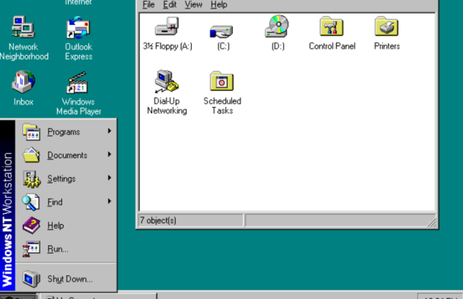Select the Windows Media Player desktop shortcut
The height and width of the screenshot is (299, 463).
pos(77,82)
